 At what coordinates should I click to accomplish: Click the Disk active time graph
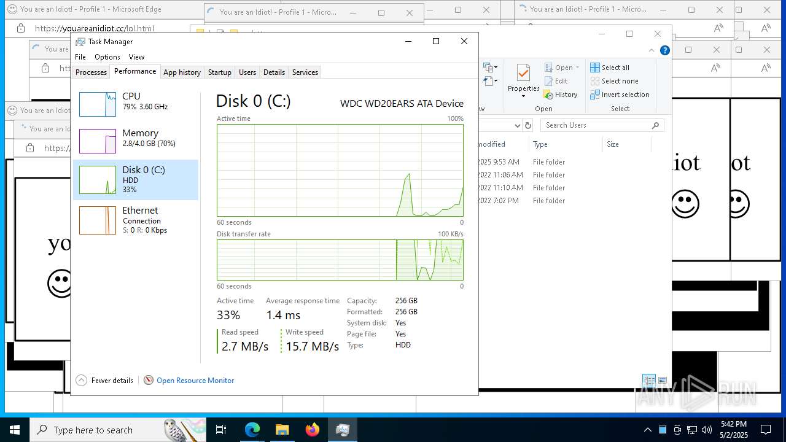340,170
